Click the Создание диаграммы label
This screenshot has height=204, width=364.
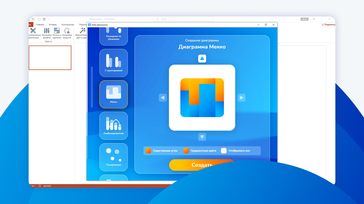pos(202,40)
